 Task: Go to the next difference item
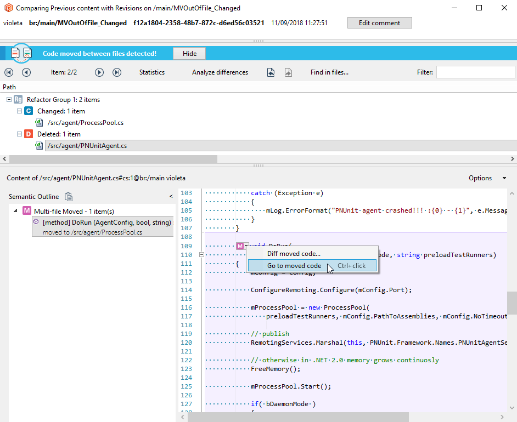(x=99, y=72)
